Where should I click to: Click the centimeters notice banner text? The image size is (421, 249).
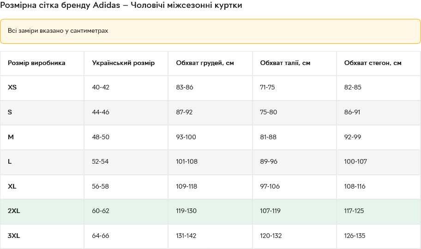pos(58,30)
